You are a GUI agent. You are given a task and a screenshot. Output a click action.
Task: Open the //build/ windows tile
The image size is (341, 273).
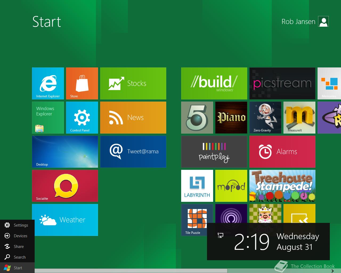pos(214,83)
